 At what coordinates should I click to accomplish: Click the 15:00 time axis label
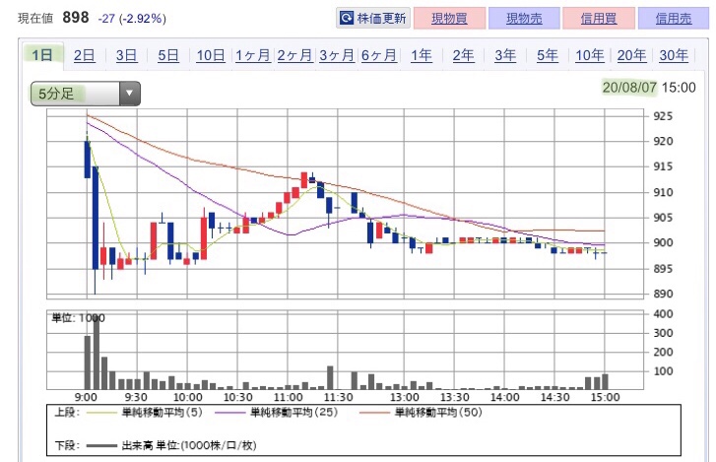(x=605, y=397)
